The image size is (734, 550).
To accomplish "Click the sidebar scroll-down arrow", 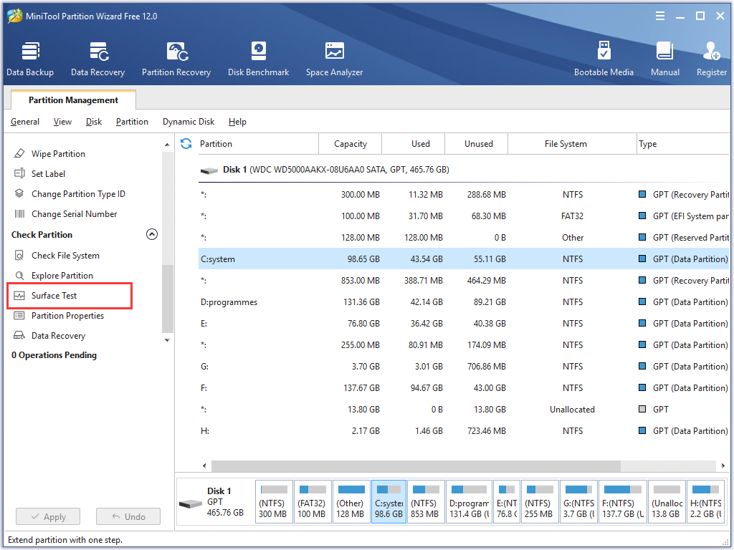I will 167,340.
